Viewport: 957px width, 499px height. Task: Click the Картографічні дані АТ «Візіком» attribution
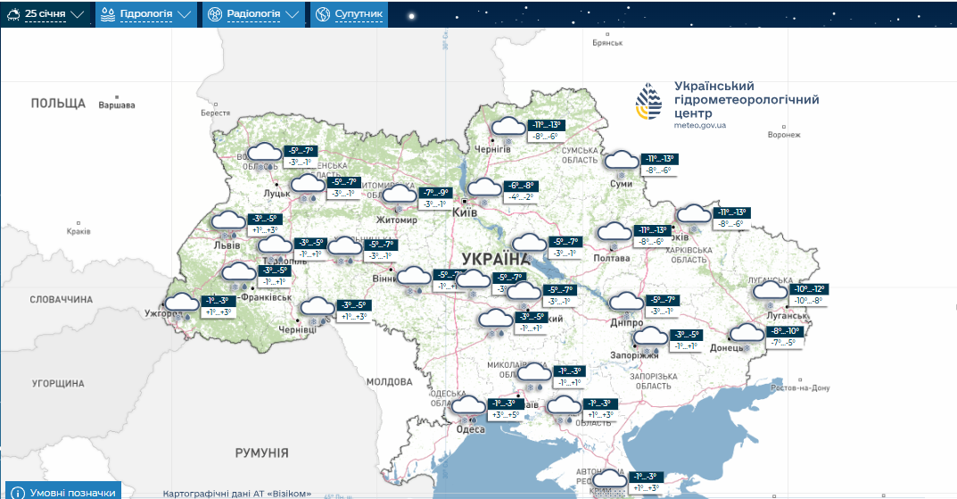[x=237, y=494]
